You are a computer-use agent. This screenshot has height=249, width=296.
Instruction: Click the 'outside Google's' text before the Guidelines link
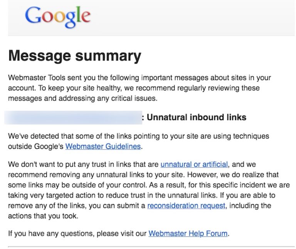[x=35, y=146]
